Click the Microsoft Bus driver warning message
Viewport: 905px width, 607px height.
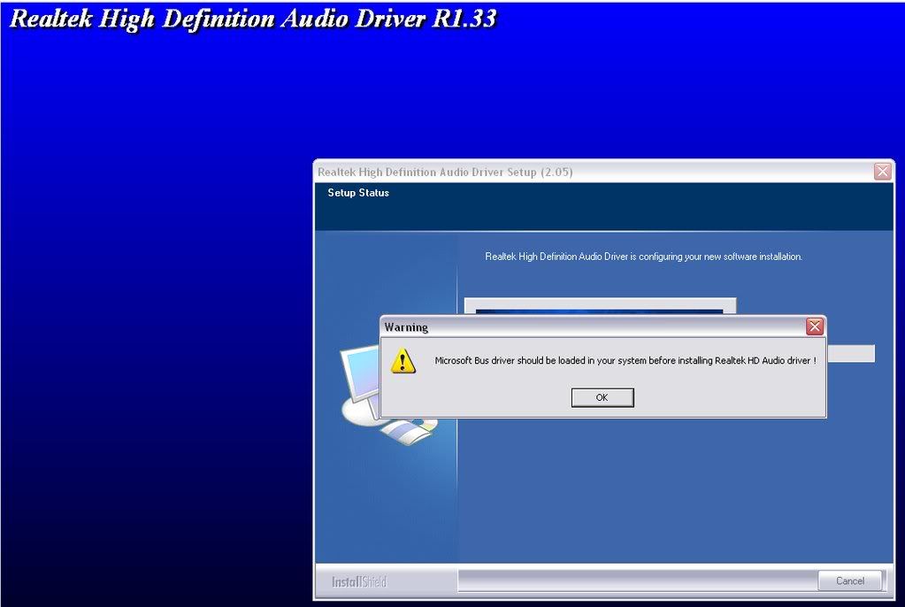coord(625,360)
